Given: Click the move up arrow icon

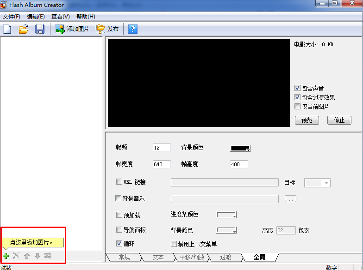Looking at the screenshot, I should coord(27,256).
